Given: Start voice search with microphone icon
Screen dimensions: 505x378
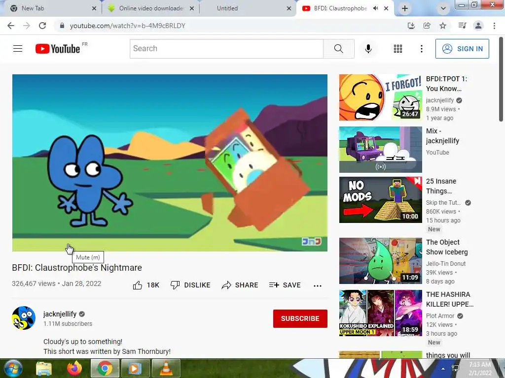Looking at the screenshot, I should click(x=368, y=49).
